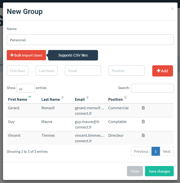Delete Gerard Mensoif row trash icon
The height and width of the screenshot is (183, 180).
point(143,108)
